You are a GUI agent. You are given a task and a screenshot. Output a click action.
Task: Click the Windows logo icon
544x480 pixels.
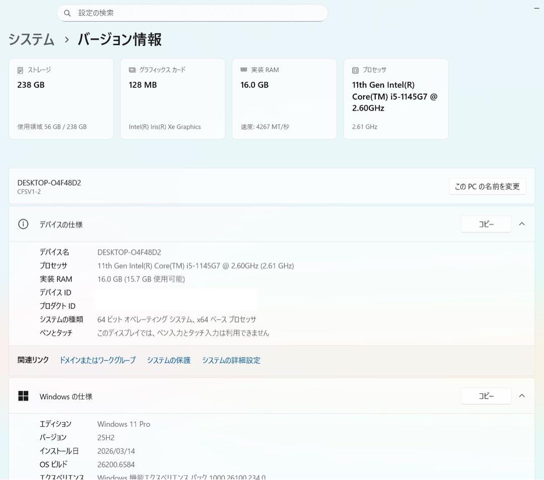click(23, 396)
